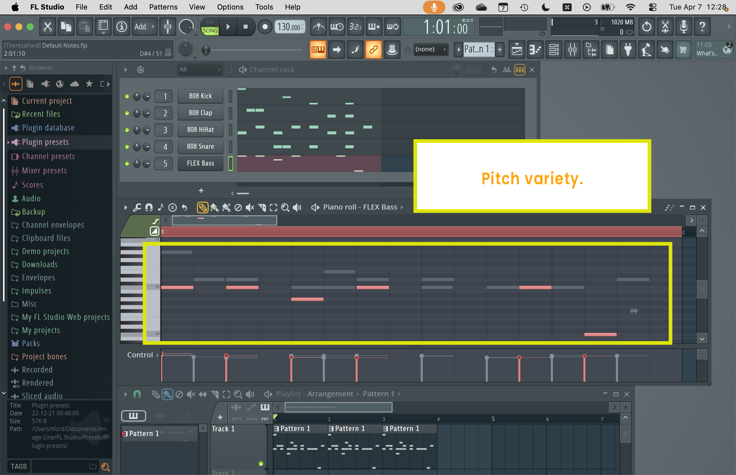Open the plugin database plug icon

click(x=628, y=49)
